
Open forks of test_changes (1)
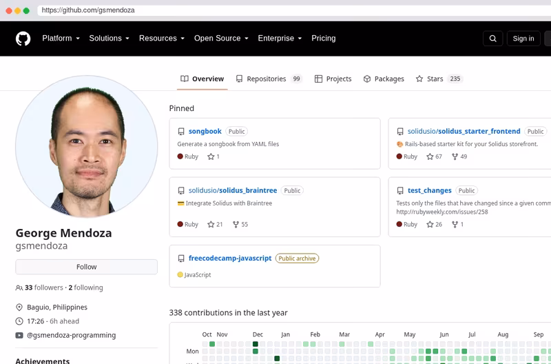pyautogui.click(x=457, y=224)
